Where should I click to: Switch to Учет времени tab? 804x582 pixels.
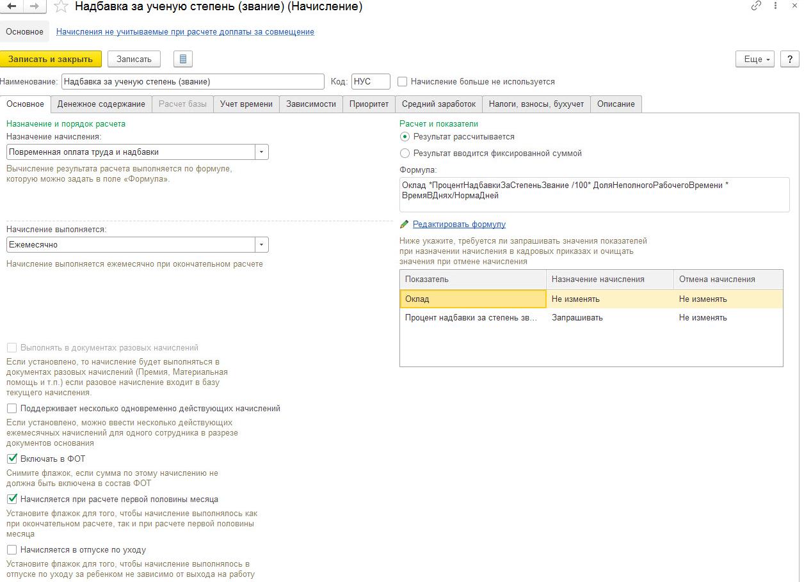click(246, 104)
